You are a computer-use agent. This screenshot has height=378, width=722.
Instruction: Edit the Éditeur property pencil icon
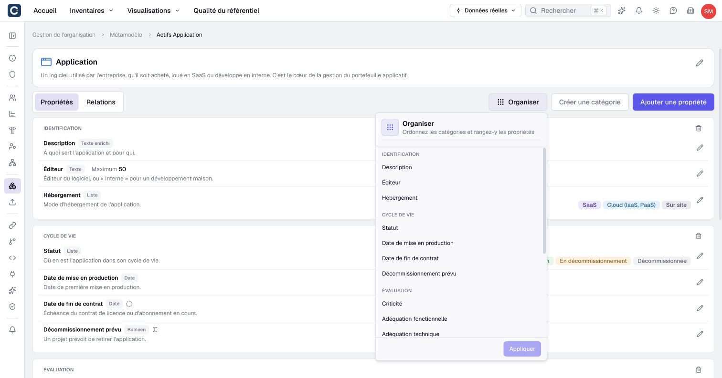point(700,174)
